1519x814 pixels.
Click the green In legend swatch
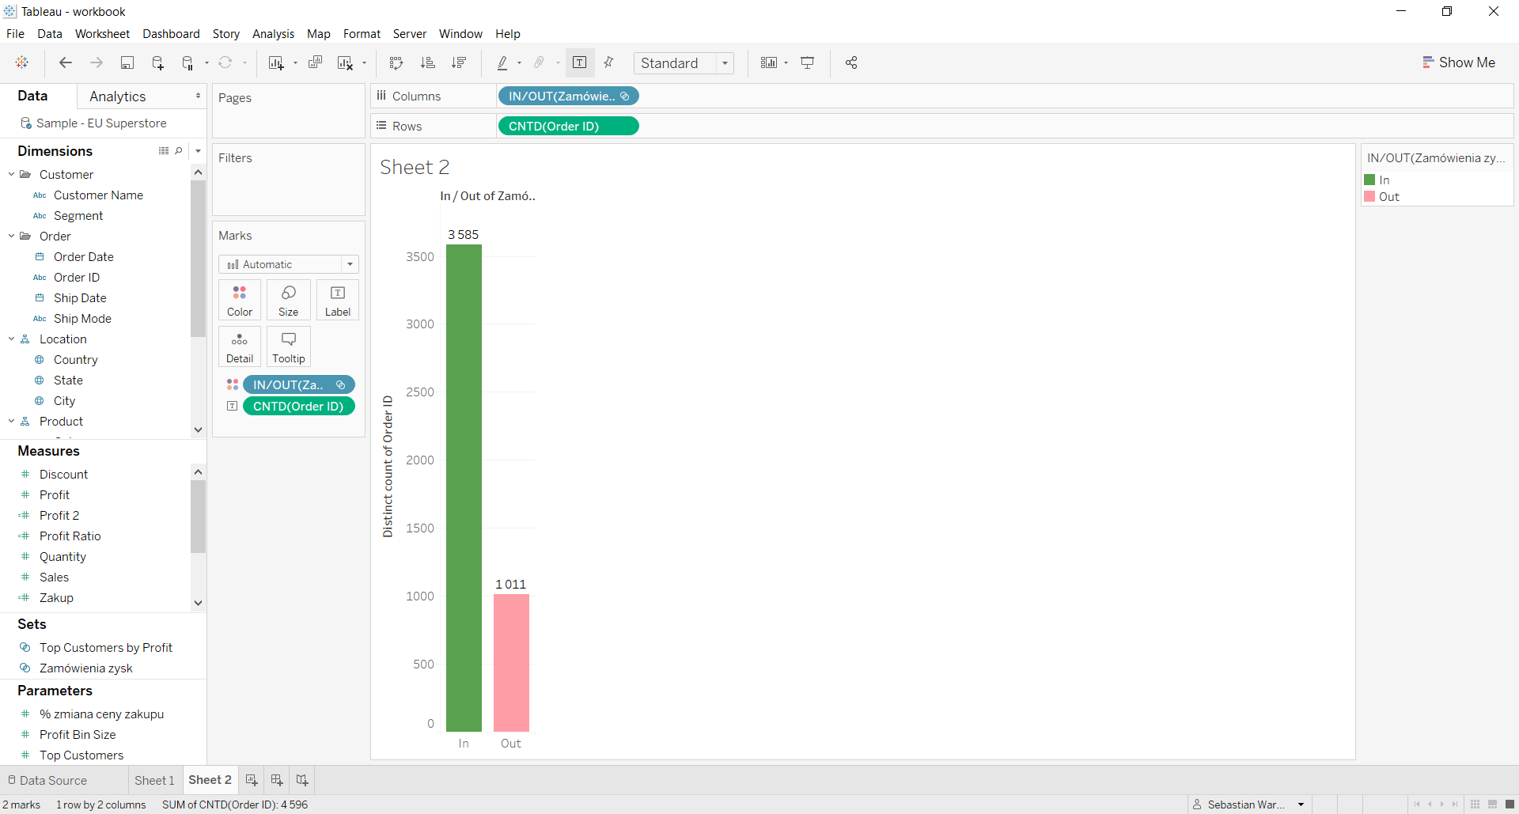(x=1369, y=180)
